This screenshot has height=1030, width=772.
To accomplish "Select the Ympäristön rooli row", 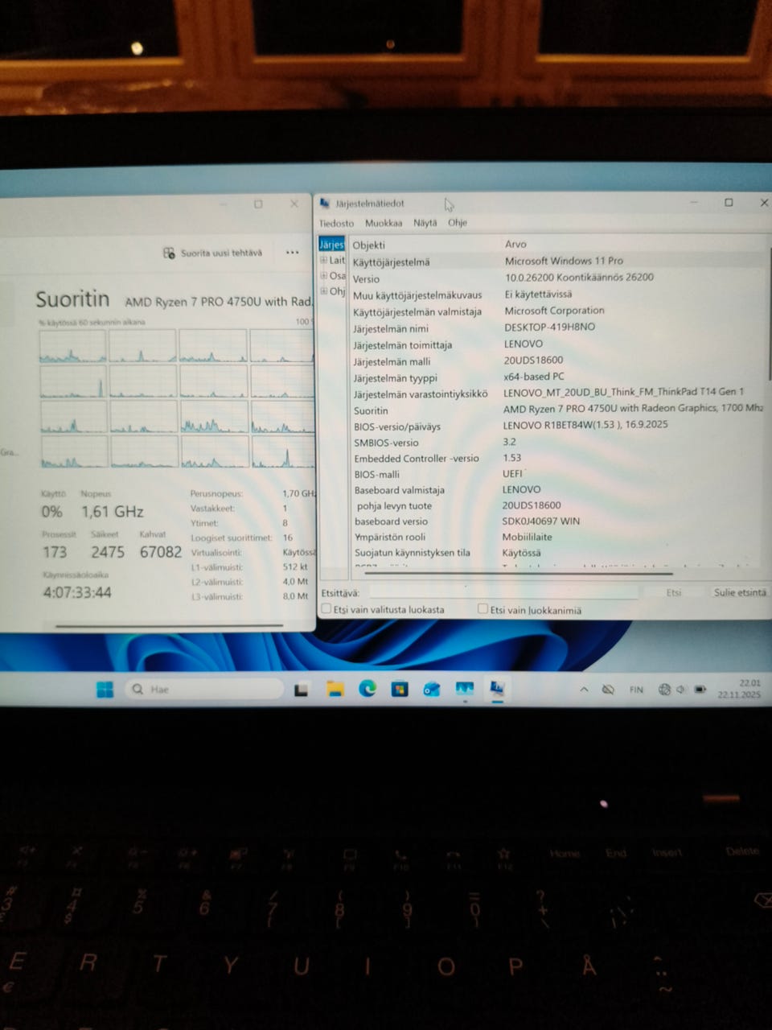I will coord(558,537).
